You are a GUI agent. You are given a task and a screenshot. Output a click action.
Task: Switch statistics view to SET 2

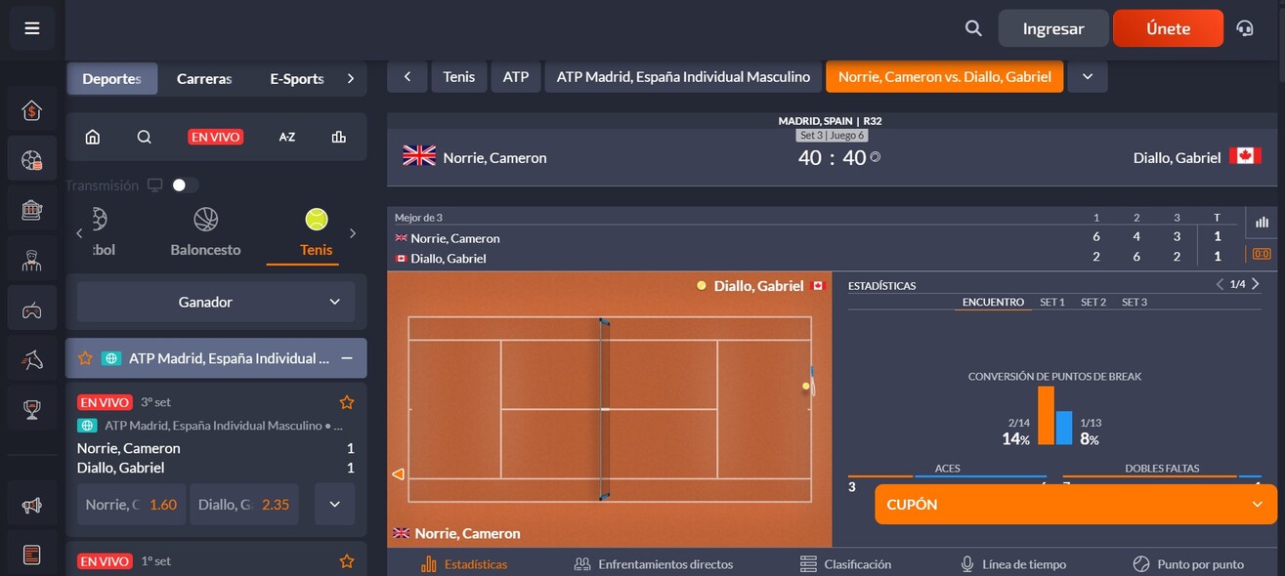click(x=1093, y=302)
